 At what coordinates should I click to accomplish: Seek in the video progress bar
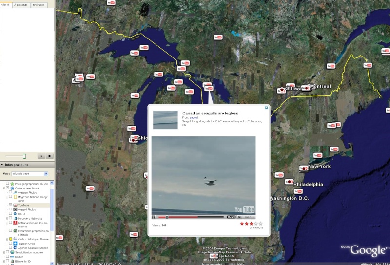[x=191, y=217]
